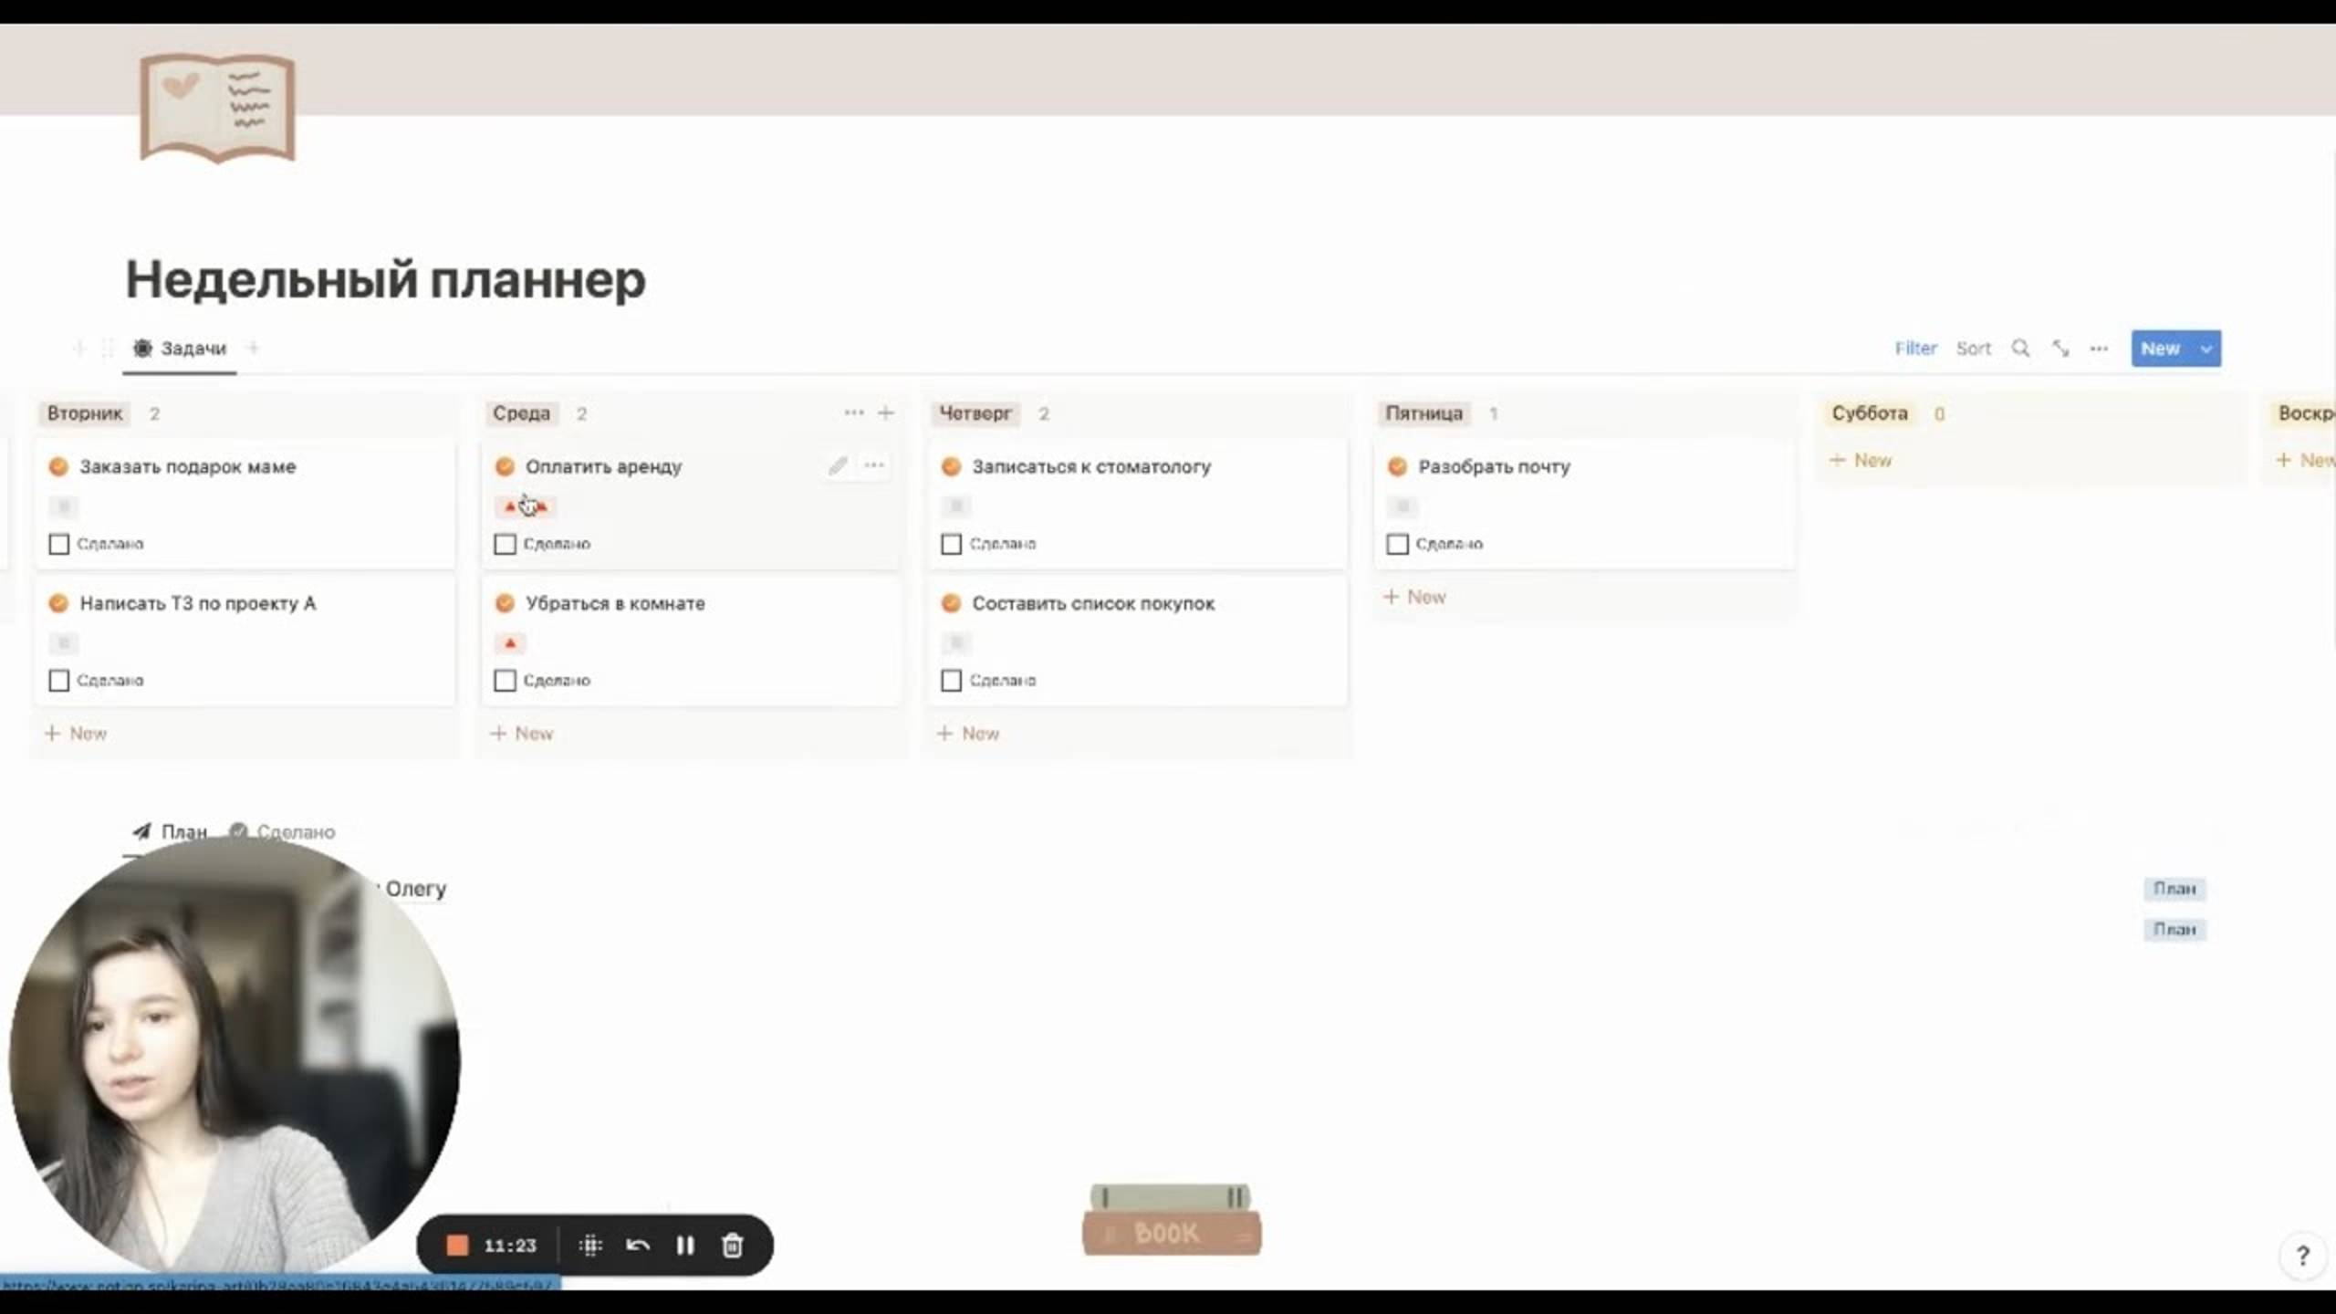This screenshot has height=1314, width=2336.
Task: Pause the screen recording
Action: click(x=685, y=1246)
